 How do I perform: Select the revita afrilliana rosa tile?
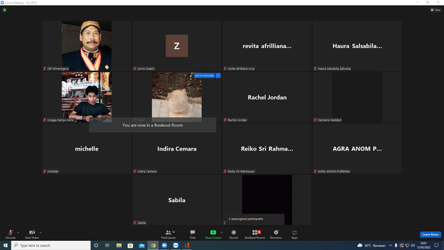click(x=266, y=46)
